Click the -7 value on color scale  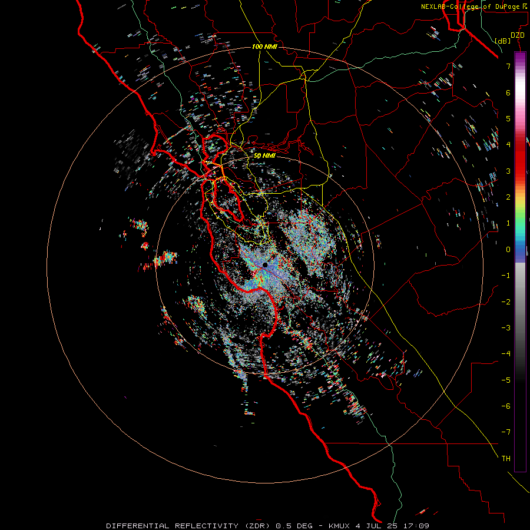[506, 432]
